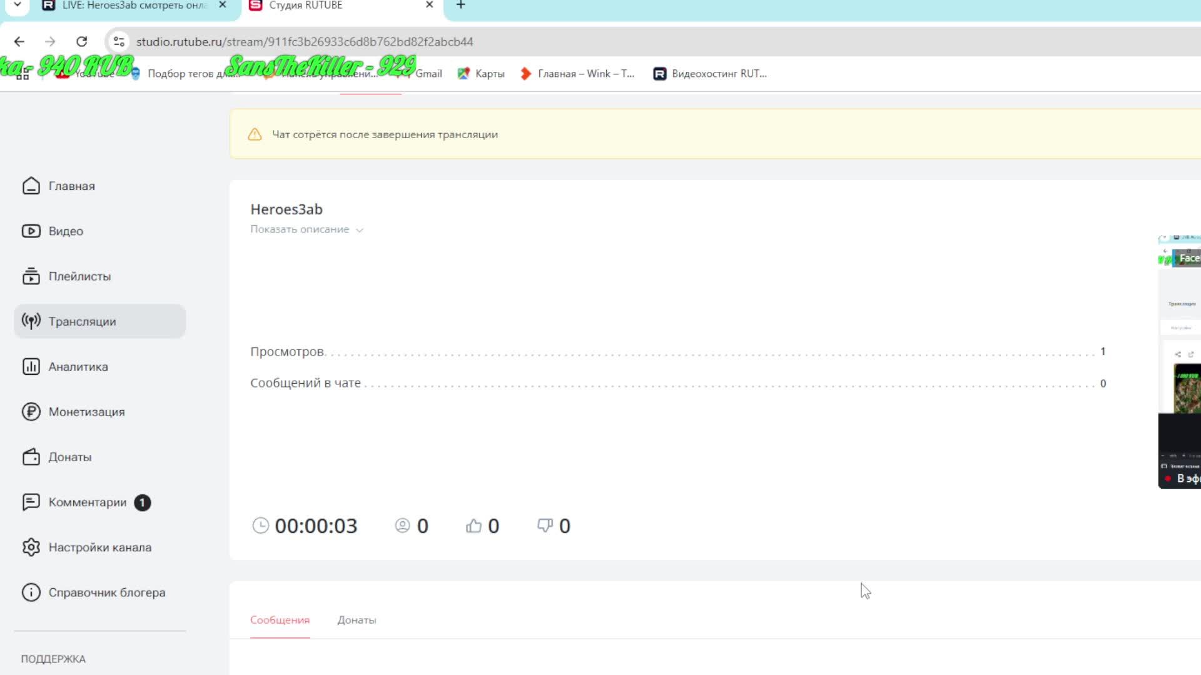Open Донаты wallet icon in sidebar
The height and width of the screenshot is (675, 1201).
[31, 457]
